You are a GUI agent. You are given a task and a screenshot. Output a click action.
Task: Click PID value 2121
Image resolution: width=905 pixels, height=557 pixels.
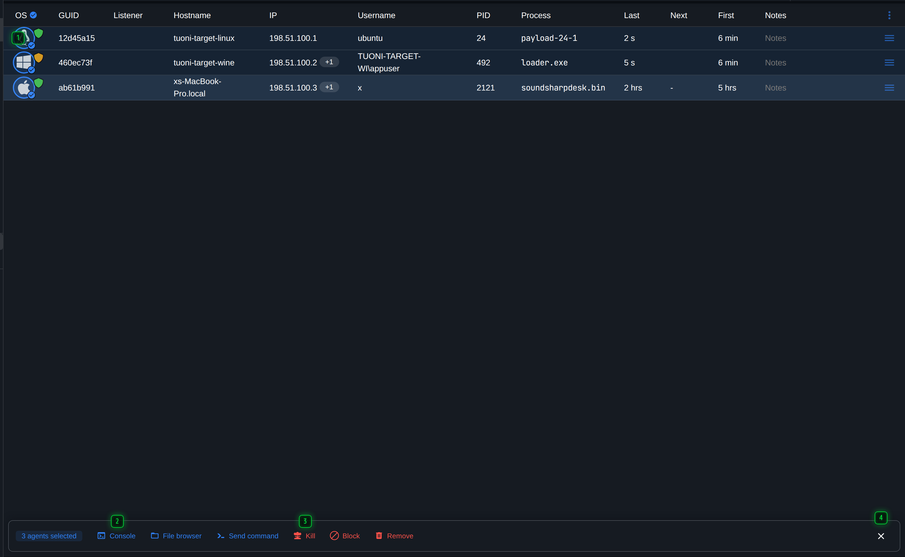click(485, 88)
